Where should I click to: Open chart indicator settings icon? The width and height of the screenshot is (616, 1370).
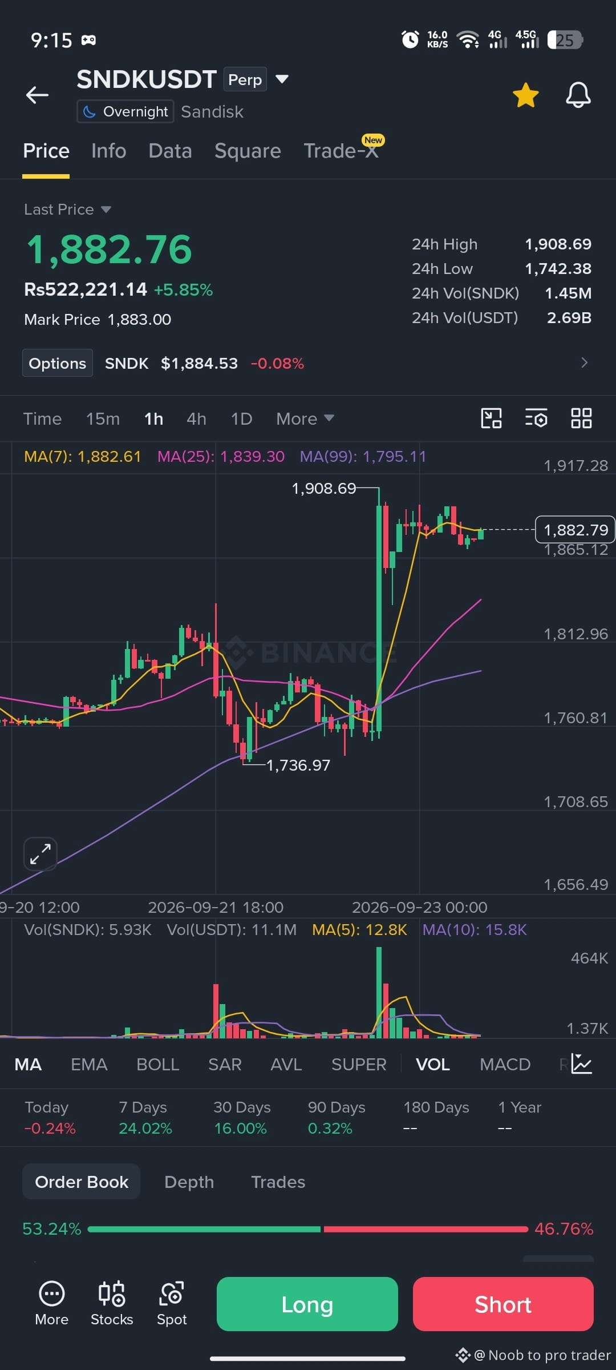tap(536, 418)
